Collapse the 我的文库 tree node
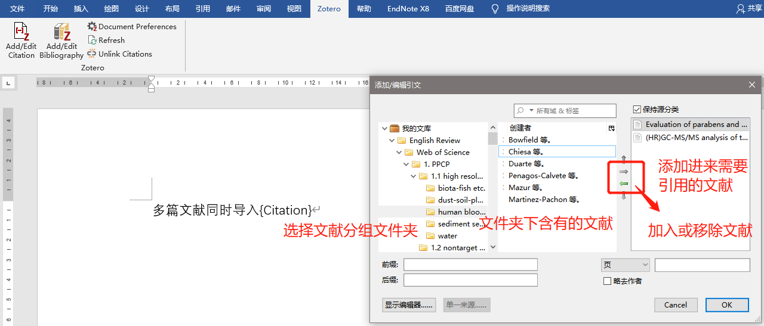Image resolution: width=764 pixels, height=326 pixels. [x=384, y=129]
